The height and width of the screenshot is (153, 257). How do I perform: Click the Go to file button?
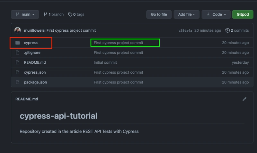pyautogui.click(x=159, y=14)
